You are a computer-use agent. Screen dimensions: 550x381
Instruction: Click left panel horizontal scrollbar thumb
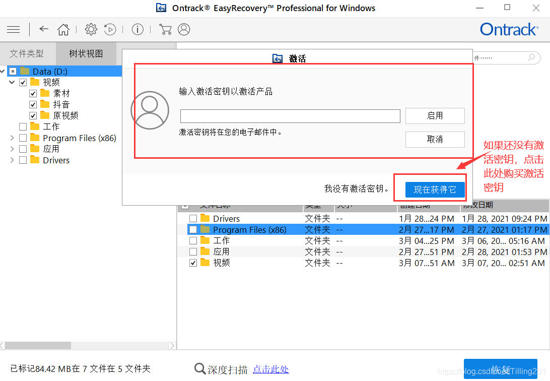38,346
